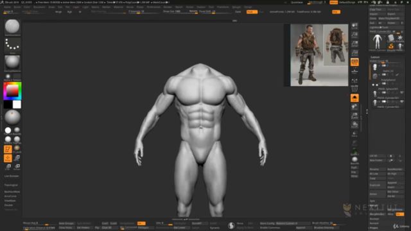411x231 pixels.
Task: Select the white flat color material sphere
Action: pyautogui.click(x=8, y=130)
